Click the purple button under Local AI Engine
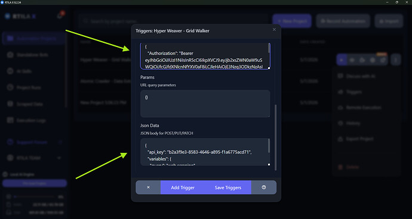 (35, 183)
